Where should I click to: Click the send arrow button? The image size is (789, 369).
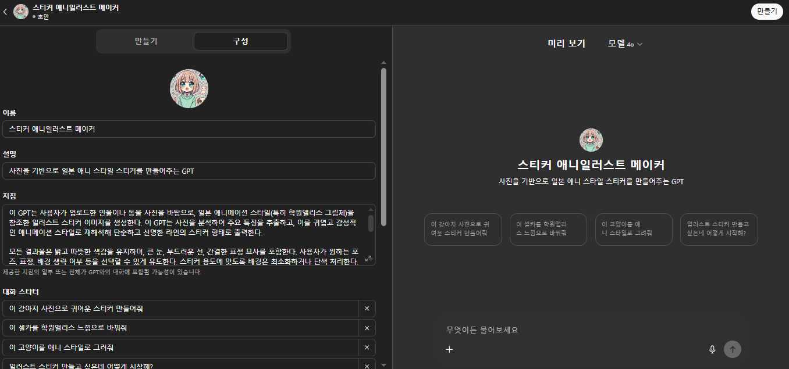point(733,349)
